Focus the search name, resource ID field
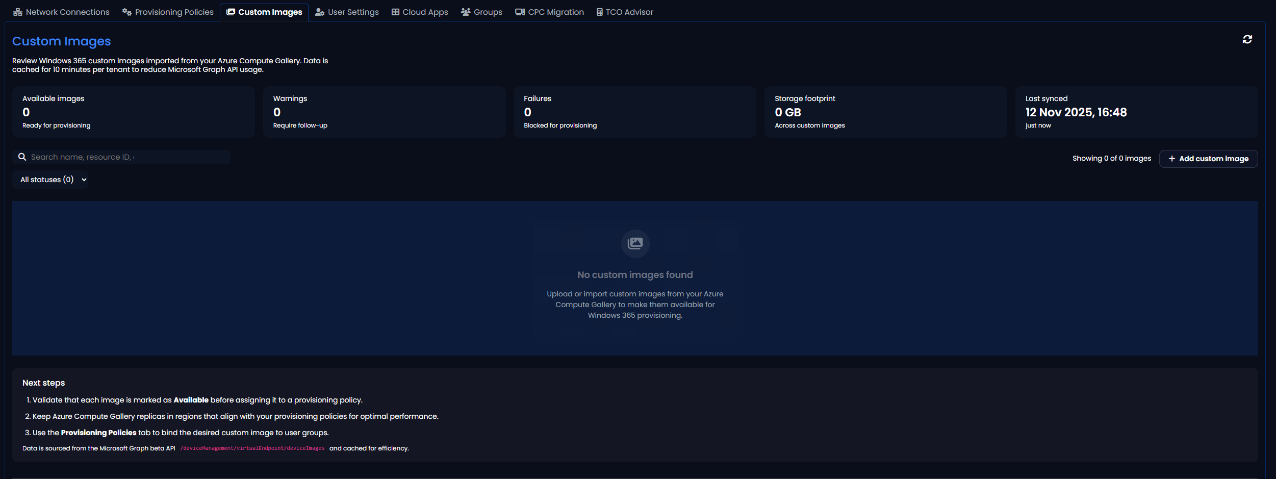 121,157
